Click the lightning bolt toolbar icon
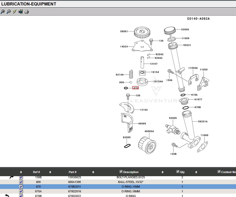Viewport: 236px width, 197px height. coord(15,12)
